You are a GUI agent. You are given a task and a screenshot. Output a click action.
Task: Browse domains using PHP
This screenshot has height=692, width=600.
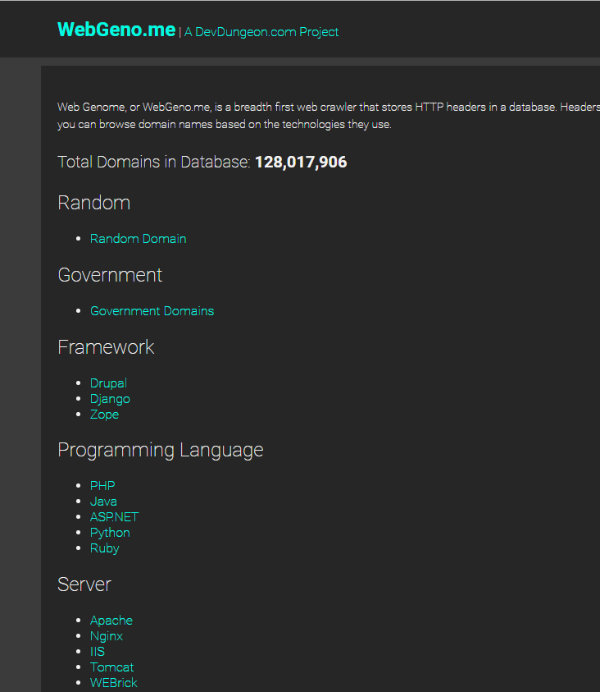click(102, 486)
